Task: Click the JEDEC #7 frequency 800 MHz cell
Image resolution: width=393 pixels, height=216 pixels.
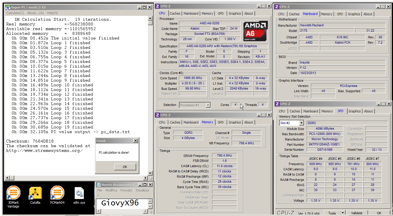Action: tap(372, 164)
